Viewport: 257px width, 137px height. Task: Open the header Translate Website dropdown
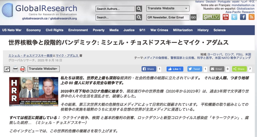click(x=168, y=8)
